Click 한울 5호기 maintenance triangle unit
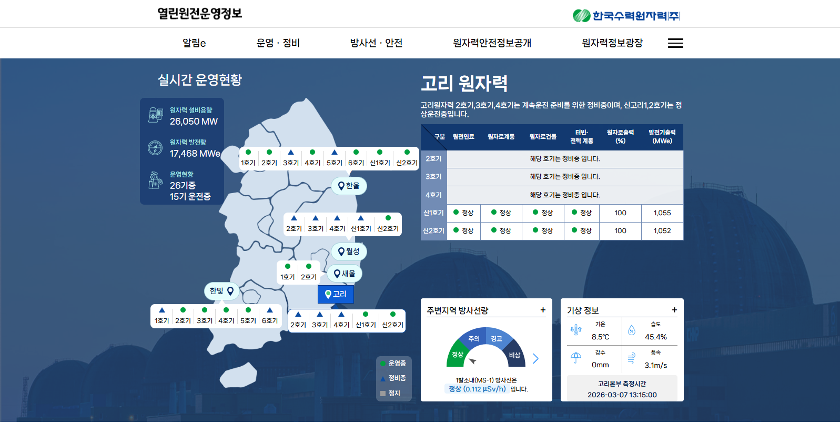 [335, 158]
